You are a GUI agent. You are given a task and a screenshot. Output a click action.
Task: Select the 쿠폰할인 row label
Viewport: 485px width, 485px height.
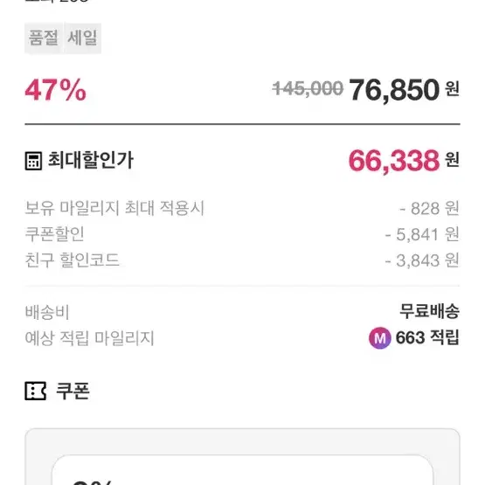[54, 234]
